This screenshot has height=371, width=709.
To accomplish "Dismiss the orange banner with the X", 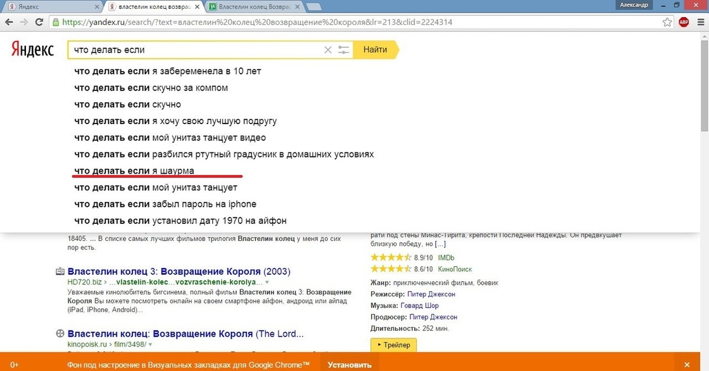I will pyautogui.click(x=687, y=365).
